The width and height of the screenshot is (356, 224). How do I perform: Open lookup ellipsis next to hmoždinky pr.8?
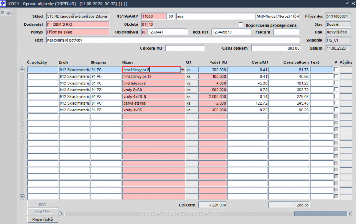coord(183,70)
